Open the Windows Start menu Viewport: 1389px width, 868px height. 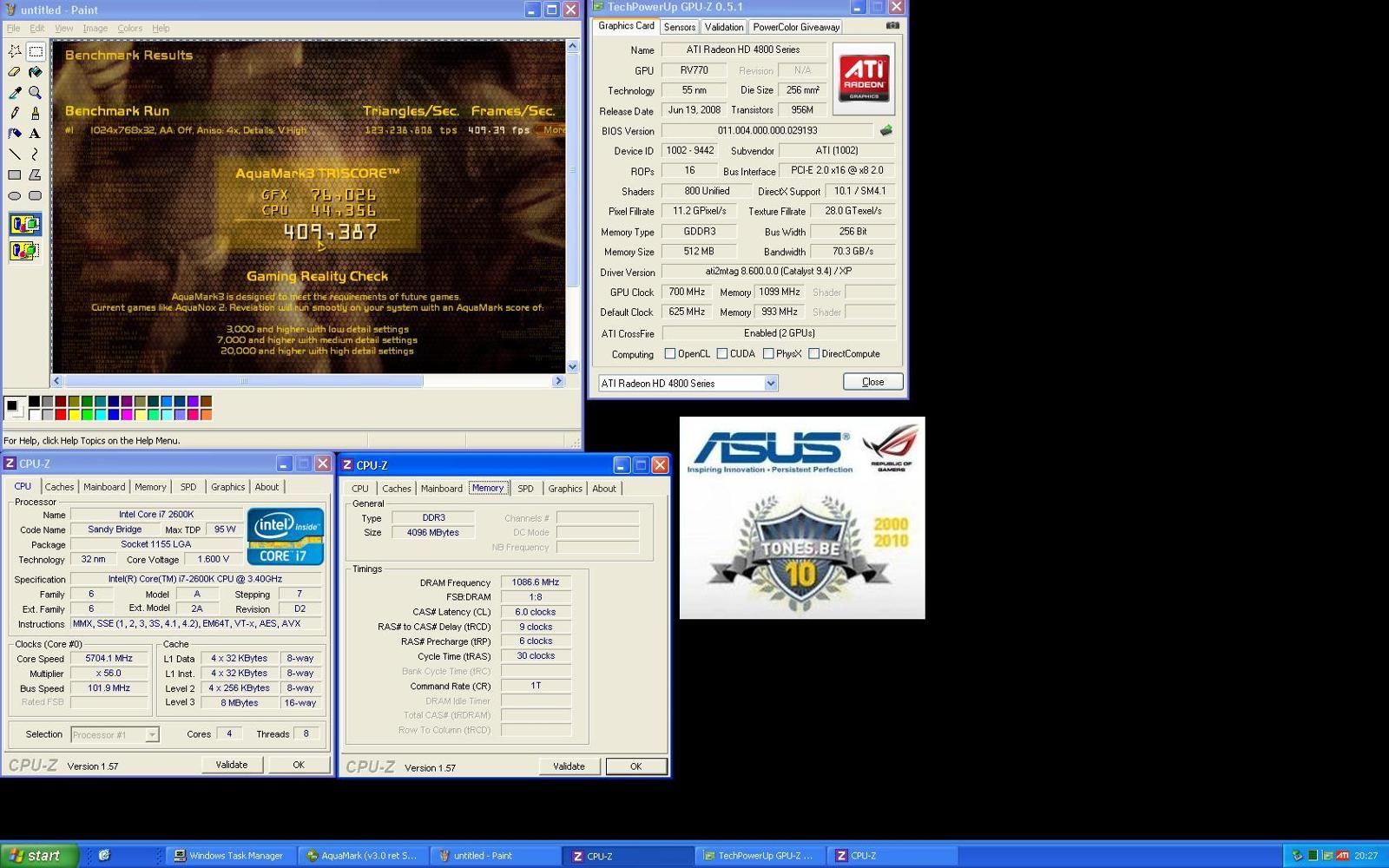coord(39,855)
